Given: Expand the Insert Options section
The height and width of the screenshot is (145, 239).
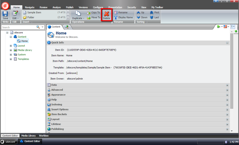Looking at the screenshot, I should coord(227,109).
